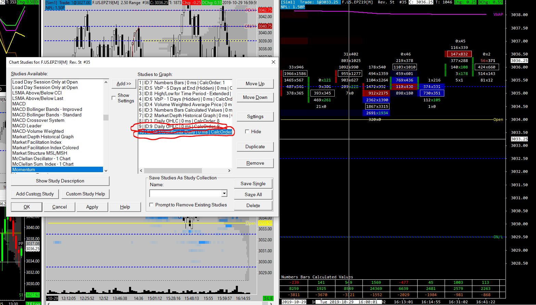
Task: Select the highlighted "Momentum" study
Action: coord(58,169)
